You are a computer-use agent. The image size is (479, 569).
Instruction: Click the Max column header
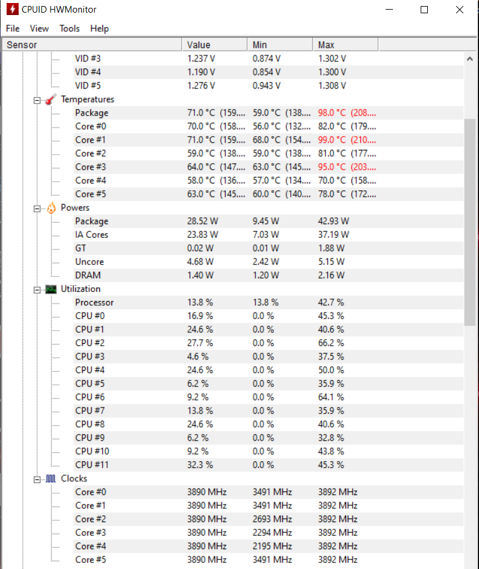345,45
